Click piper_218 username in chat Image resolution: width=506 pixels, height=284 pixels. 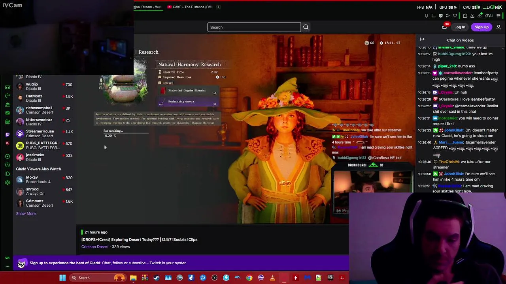coord(447,66)
